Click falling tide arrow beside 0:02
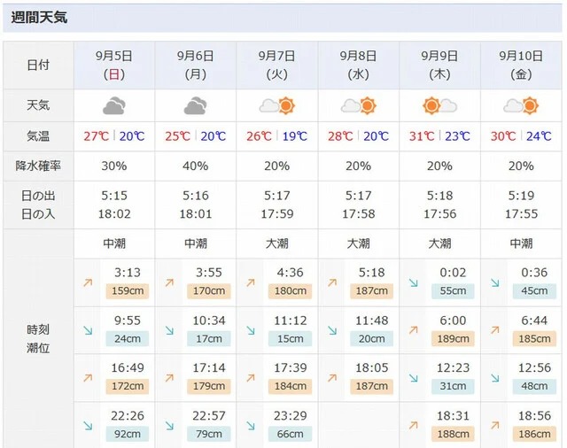 (x=414, y=282)
